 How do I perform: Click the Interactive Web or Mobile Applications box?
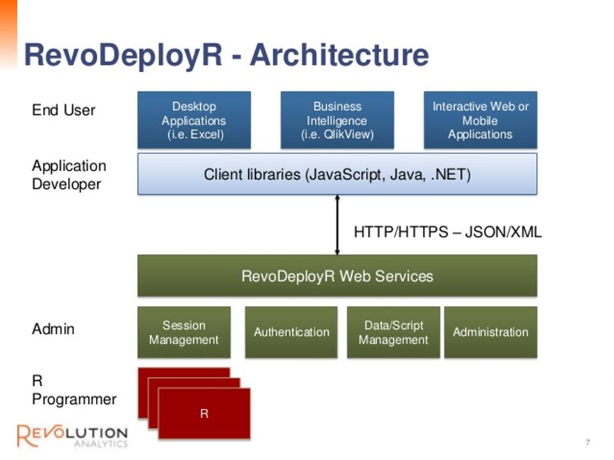point(480,120)
